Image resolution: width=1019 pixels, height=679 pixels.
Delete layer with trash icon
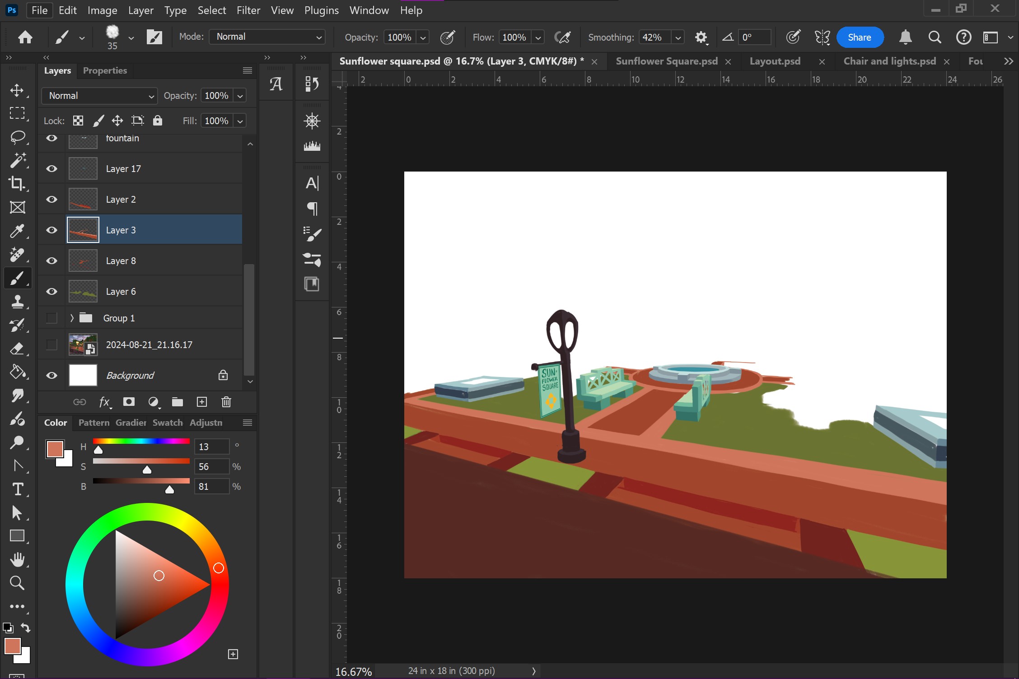click(x=226, y=402)
